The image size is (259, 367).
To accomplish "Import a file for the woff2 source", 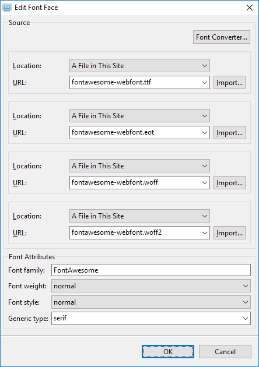I will coord(229,232).
